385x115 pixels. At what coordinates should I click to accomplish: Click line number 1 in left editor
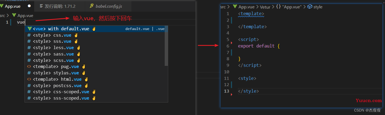coord(7,22)
